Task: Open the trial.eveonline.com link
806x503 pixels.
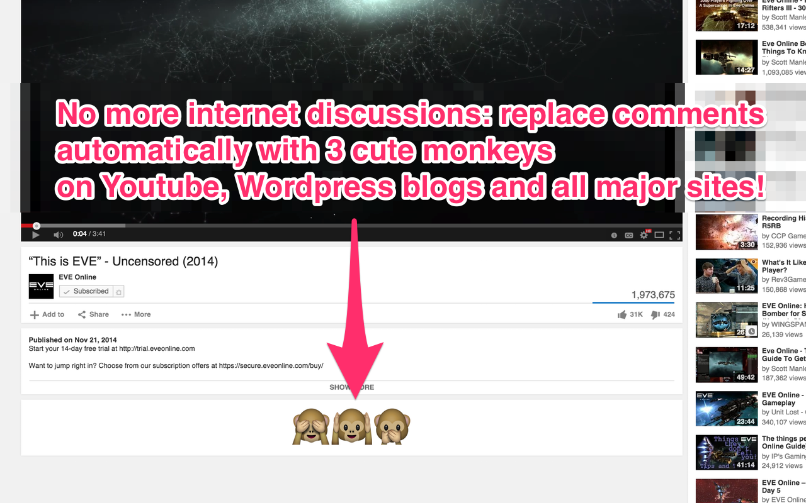Action: point(157,348)
